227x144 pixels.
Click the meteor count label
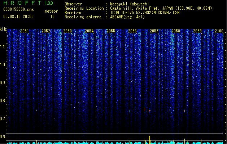[51, 11]
